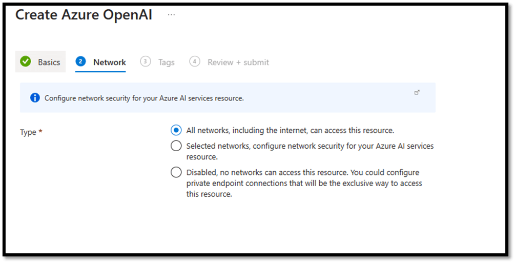Viewport: 515px width, 263px height.
Task: Click the step 4 circle before Review + submit
Action: (195, 62)
